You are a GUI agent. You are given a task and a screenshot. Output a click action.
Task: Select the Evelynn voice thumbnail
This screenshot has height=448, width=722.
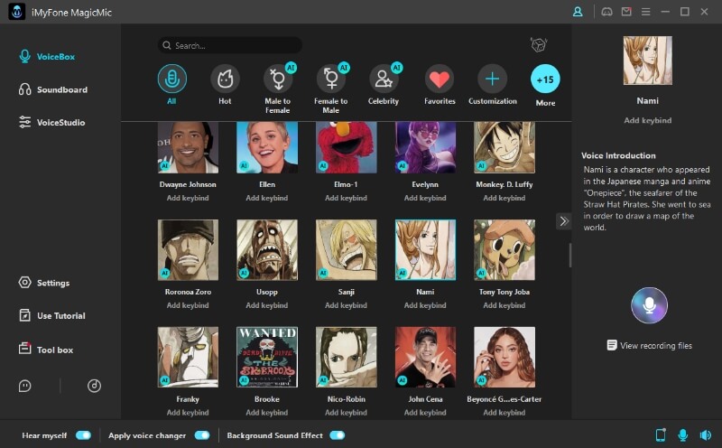pyautogui.click(x=425, y=147)
